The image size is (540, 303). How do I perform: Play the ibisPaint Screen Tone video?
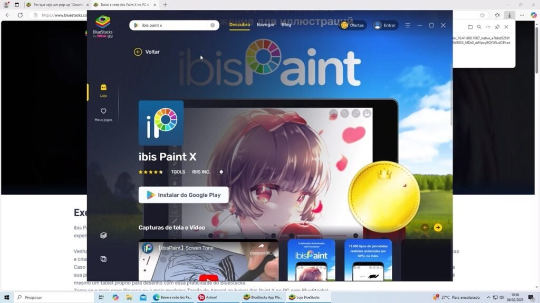(208, 278)
